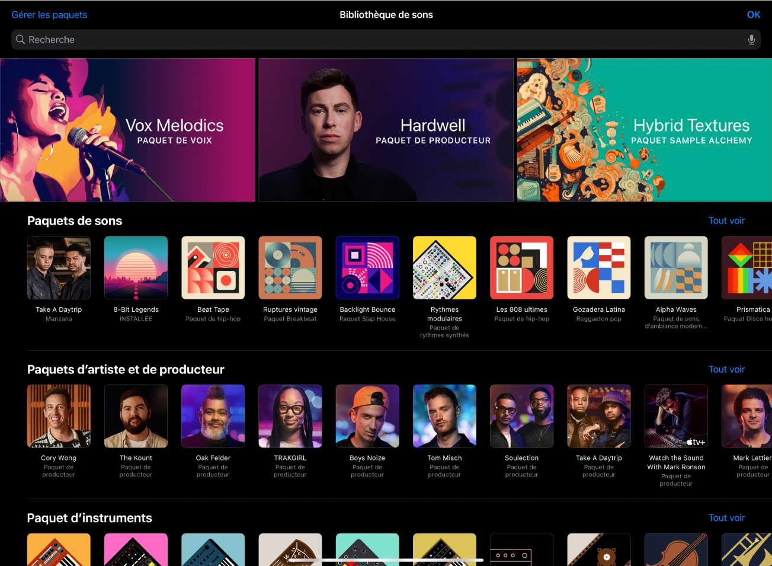Select the 8-Bit Legends installed pack

coord(136,267)
